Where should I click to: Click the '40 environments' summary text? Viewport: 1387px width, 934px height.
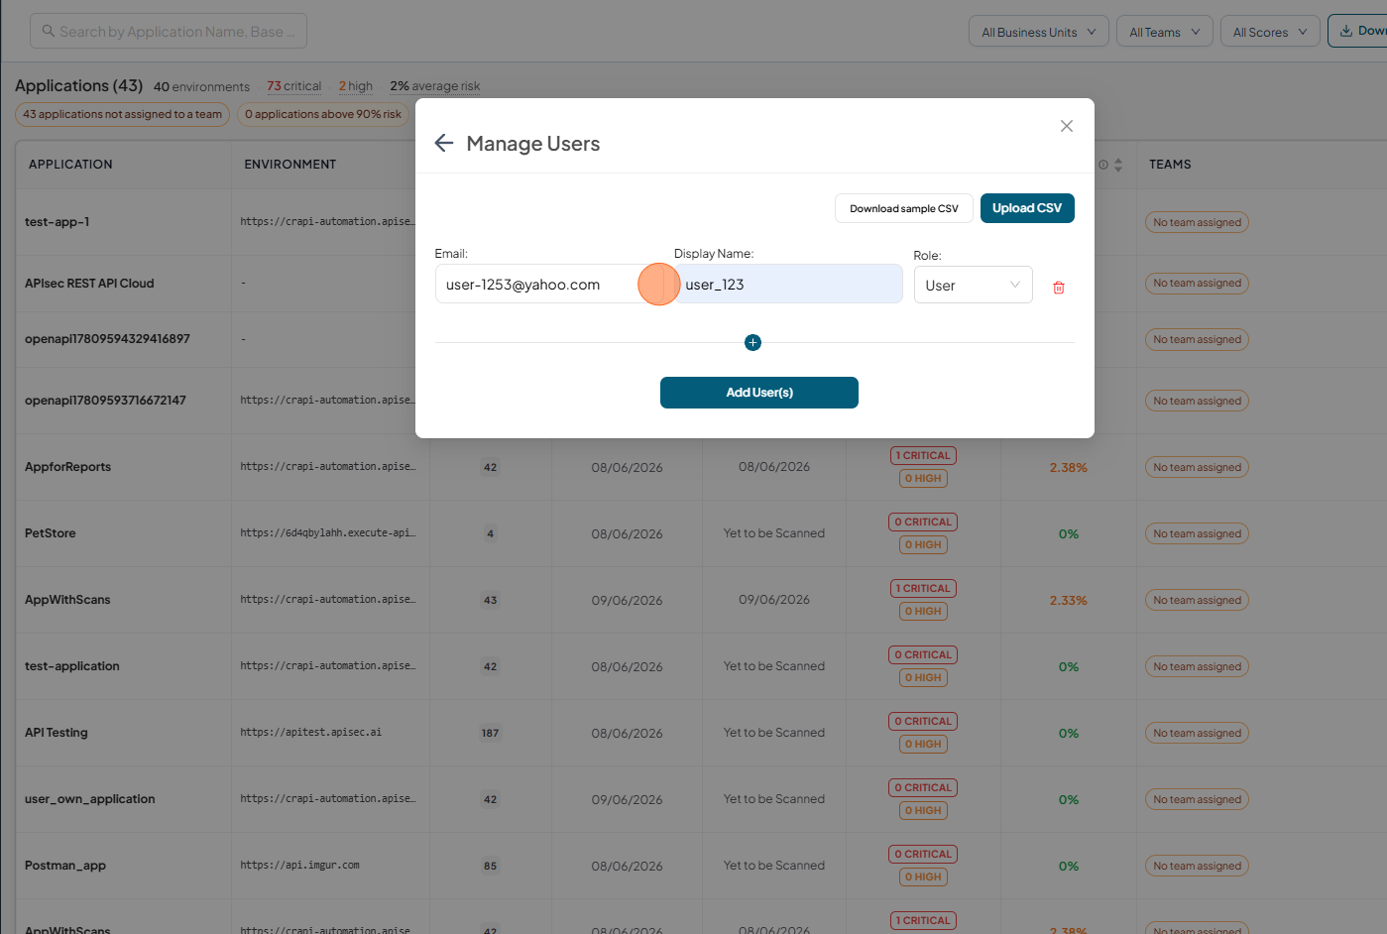(x=201, y=87)
